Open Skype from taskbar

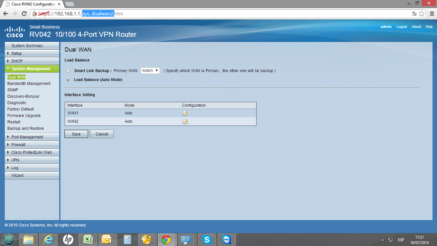point(207,239)
